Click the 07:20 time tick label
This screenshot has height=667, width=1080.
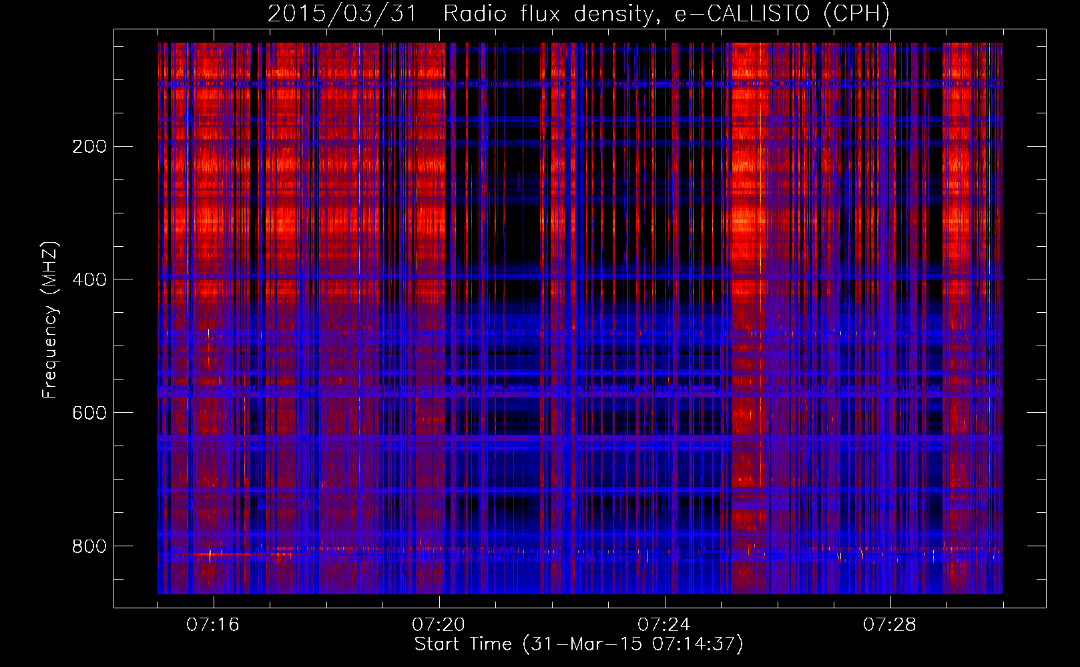point(439,625)
